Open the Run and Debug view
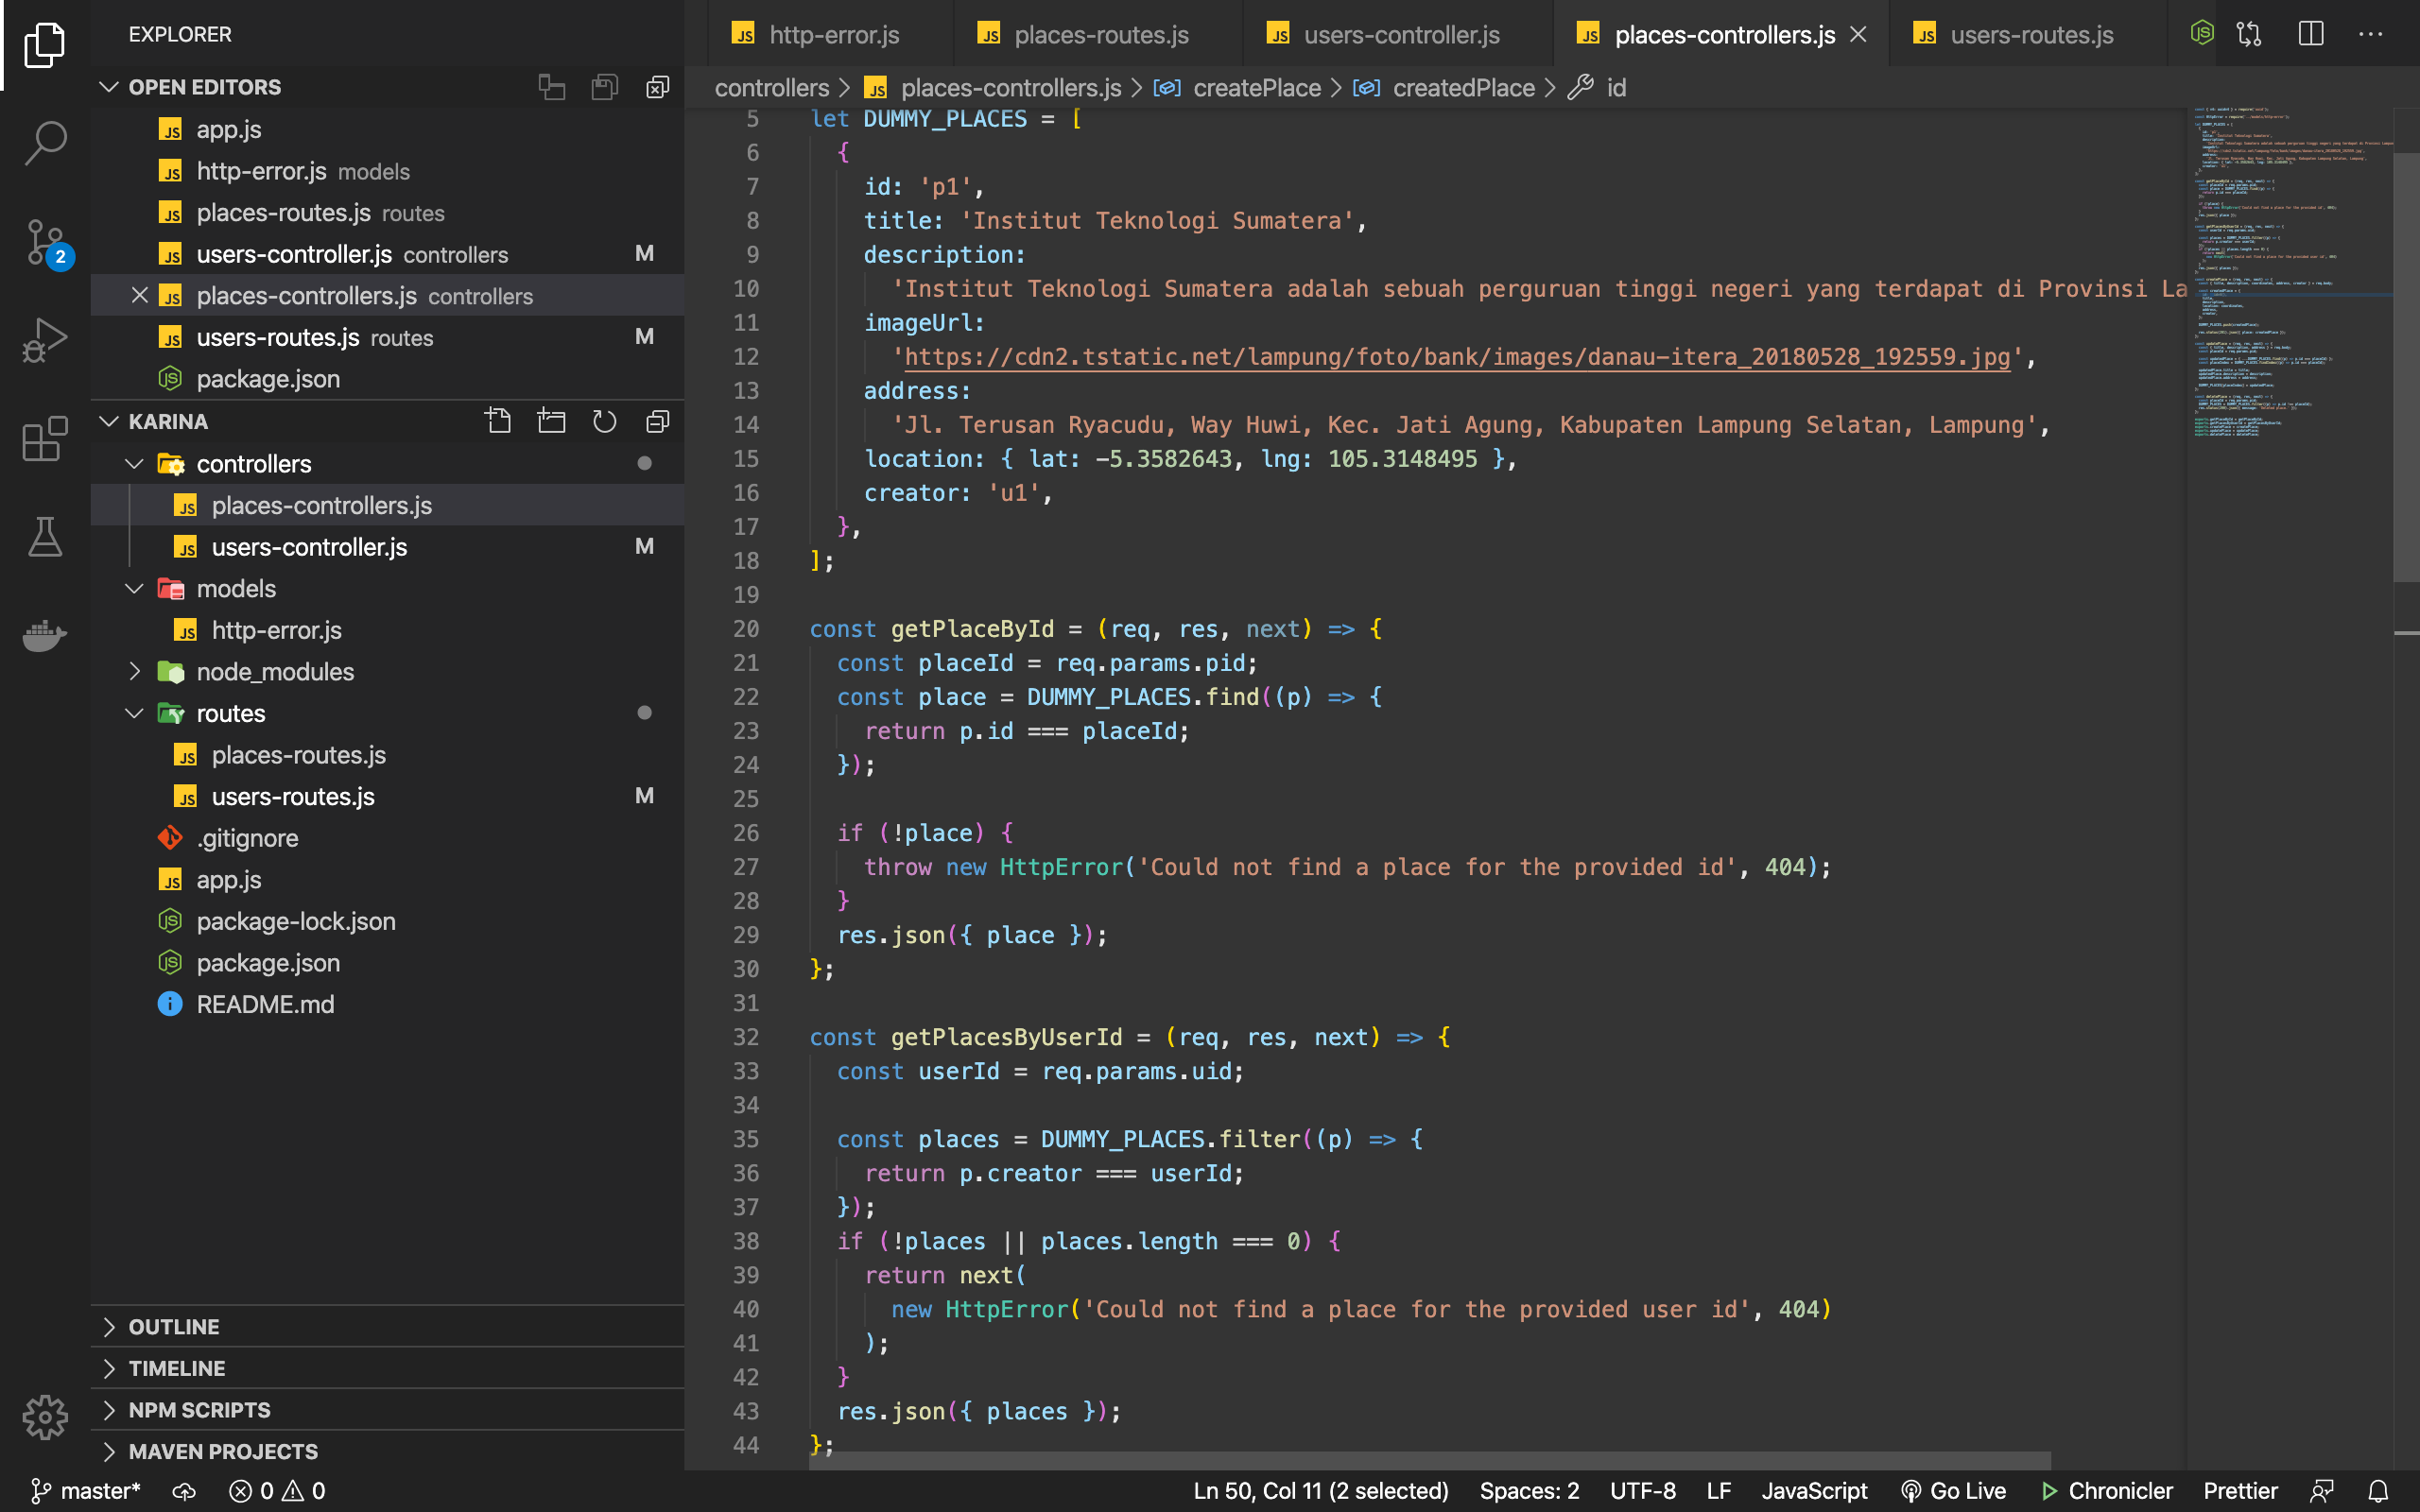 click(x=45, y=340)
